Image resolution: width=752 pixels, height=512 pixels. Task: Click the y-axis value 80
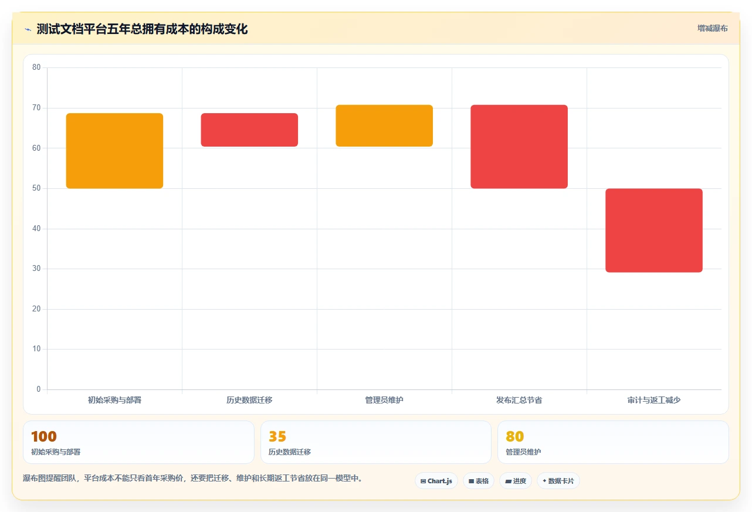(x=36, y=67)
